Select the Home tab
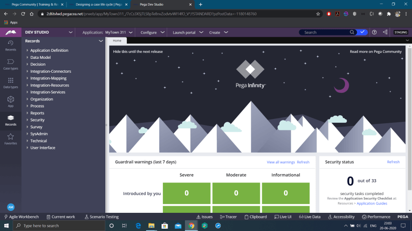The height and width of the screenshot is (231, 412). [117, 41]
